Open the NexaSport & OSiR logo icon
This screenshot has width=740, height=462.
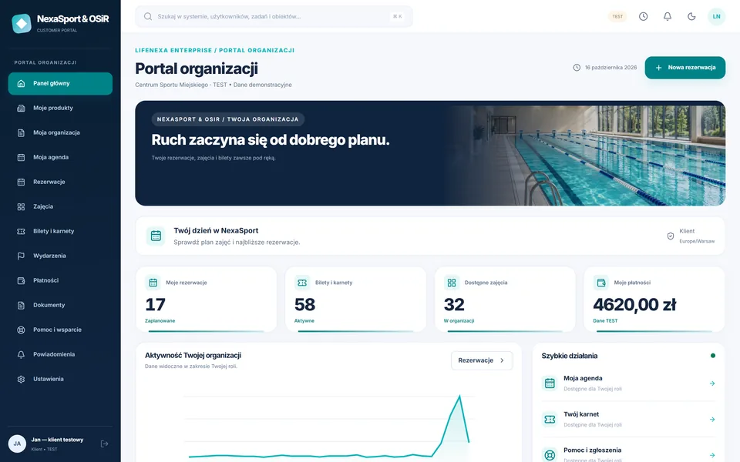22,23
